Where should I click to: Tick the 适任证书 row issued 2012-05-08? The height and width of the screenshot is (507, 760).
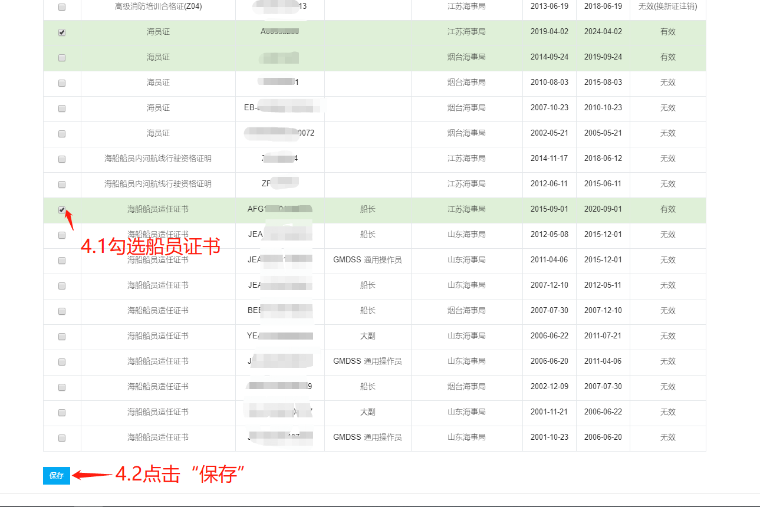pyautogui.click(x=62, y=235)
